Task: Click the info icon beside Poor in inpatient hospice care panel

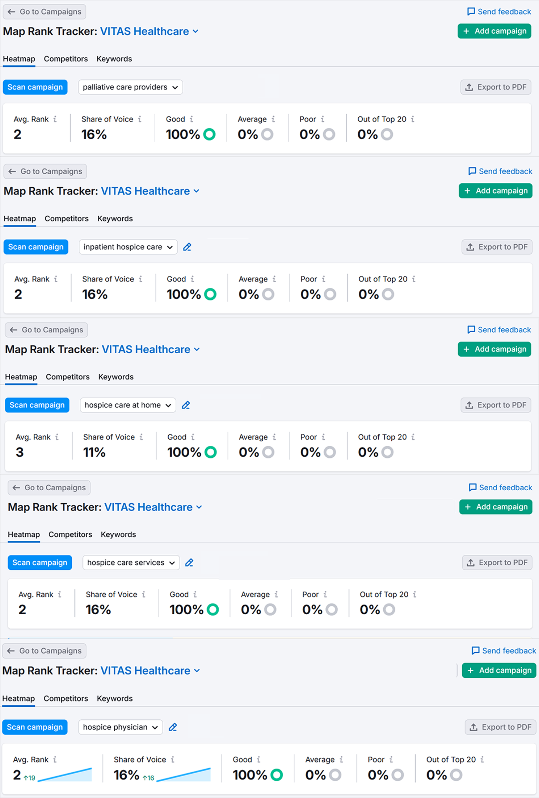Action: coord(324,279)
